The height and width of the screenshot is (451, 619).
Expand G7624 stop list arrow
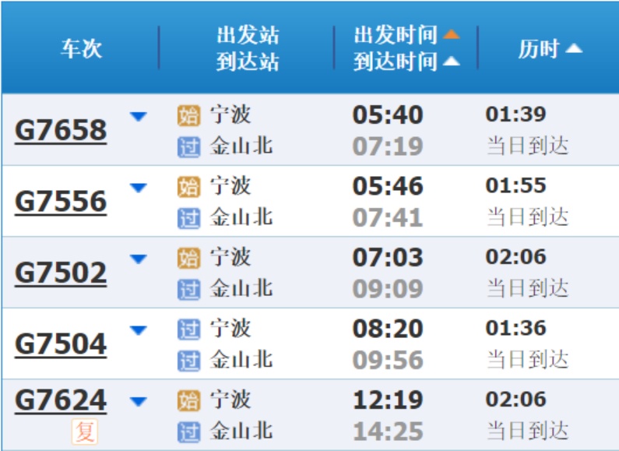(138, 402)
